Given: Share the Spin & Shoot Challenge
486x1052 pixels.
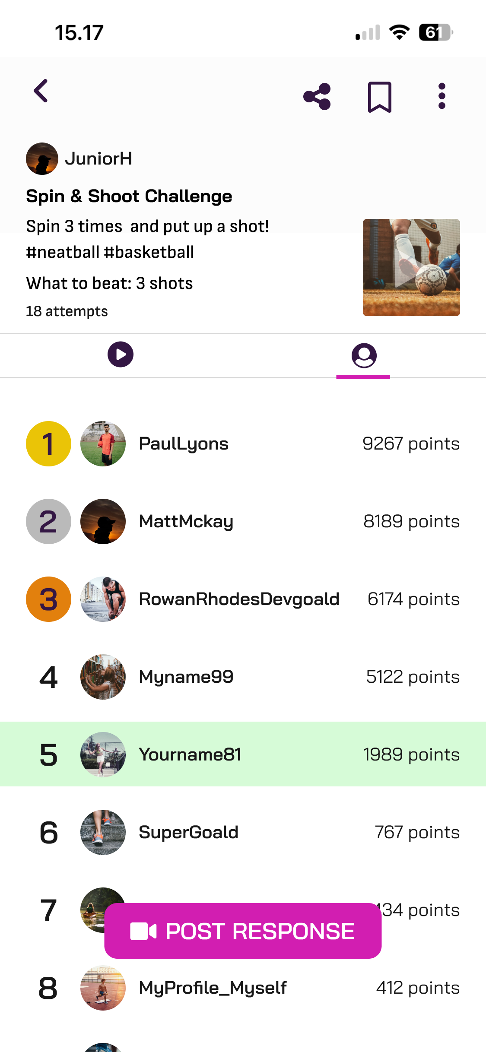Looking at the screenshot, I should click(317, 96).
